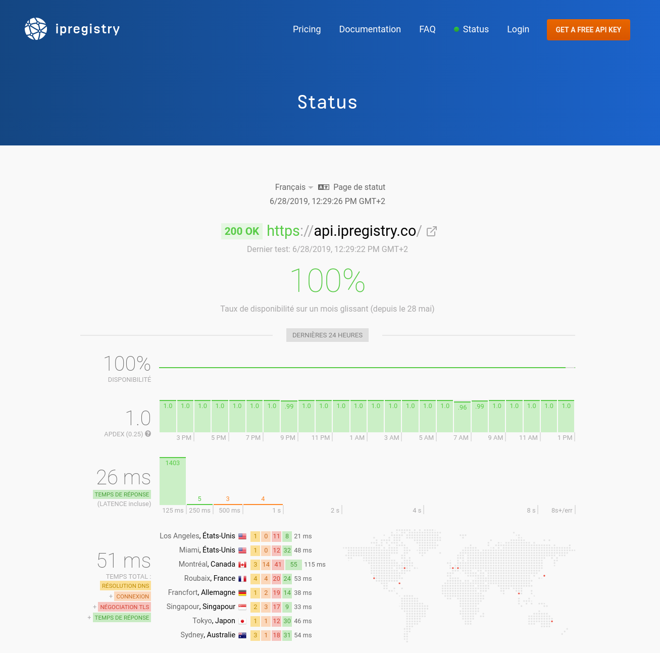Select the .96 Apdex bar near 7 AM
Screen dimensions: 660x653
click(x=463, y=417)
